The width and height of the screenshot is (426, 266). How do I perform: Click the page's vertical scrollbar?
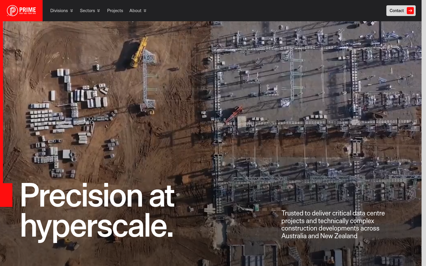point(424,133)
